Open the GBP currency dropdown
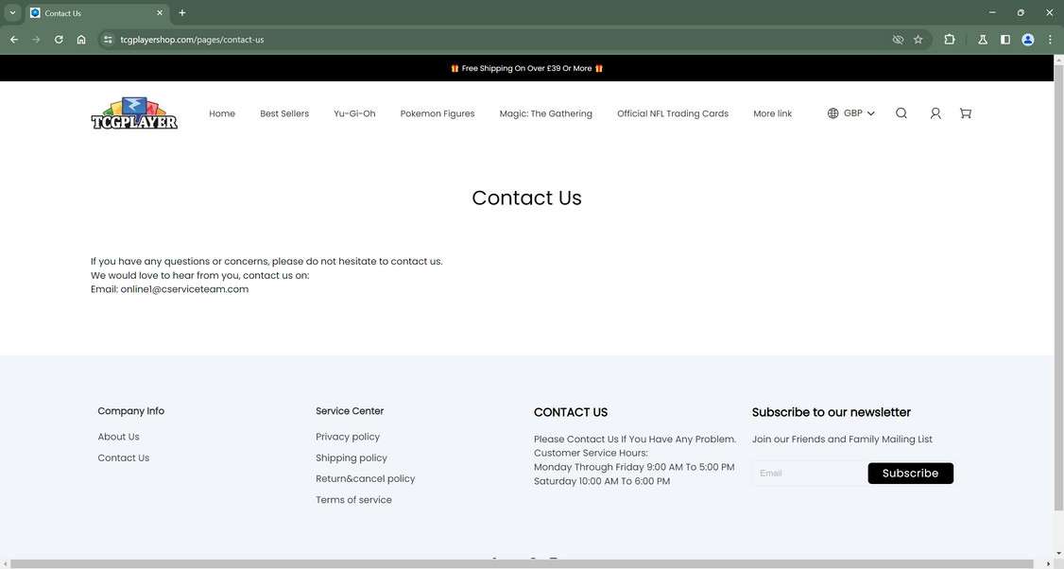 (858, 113)
